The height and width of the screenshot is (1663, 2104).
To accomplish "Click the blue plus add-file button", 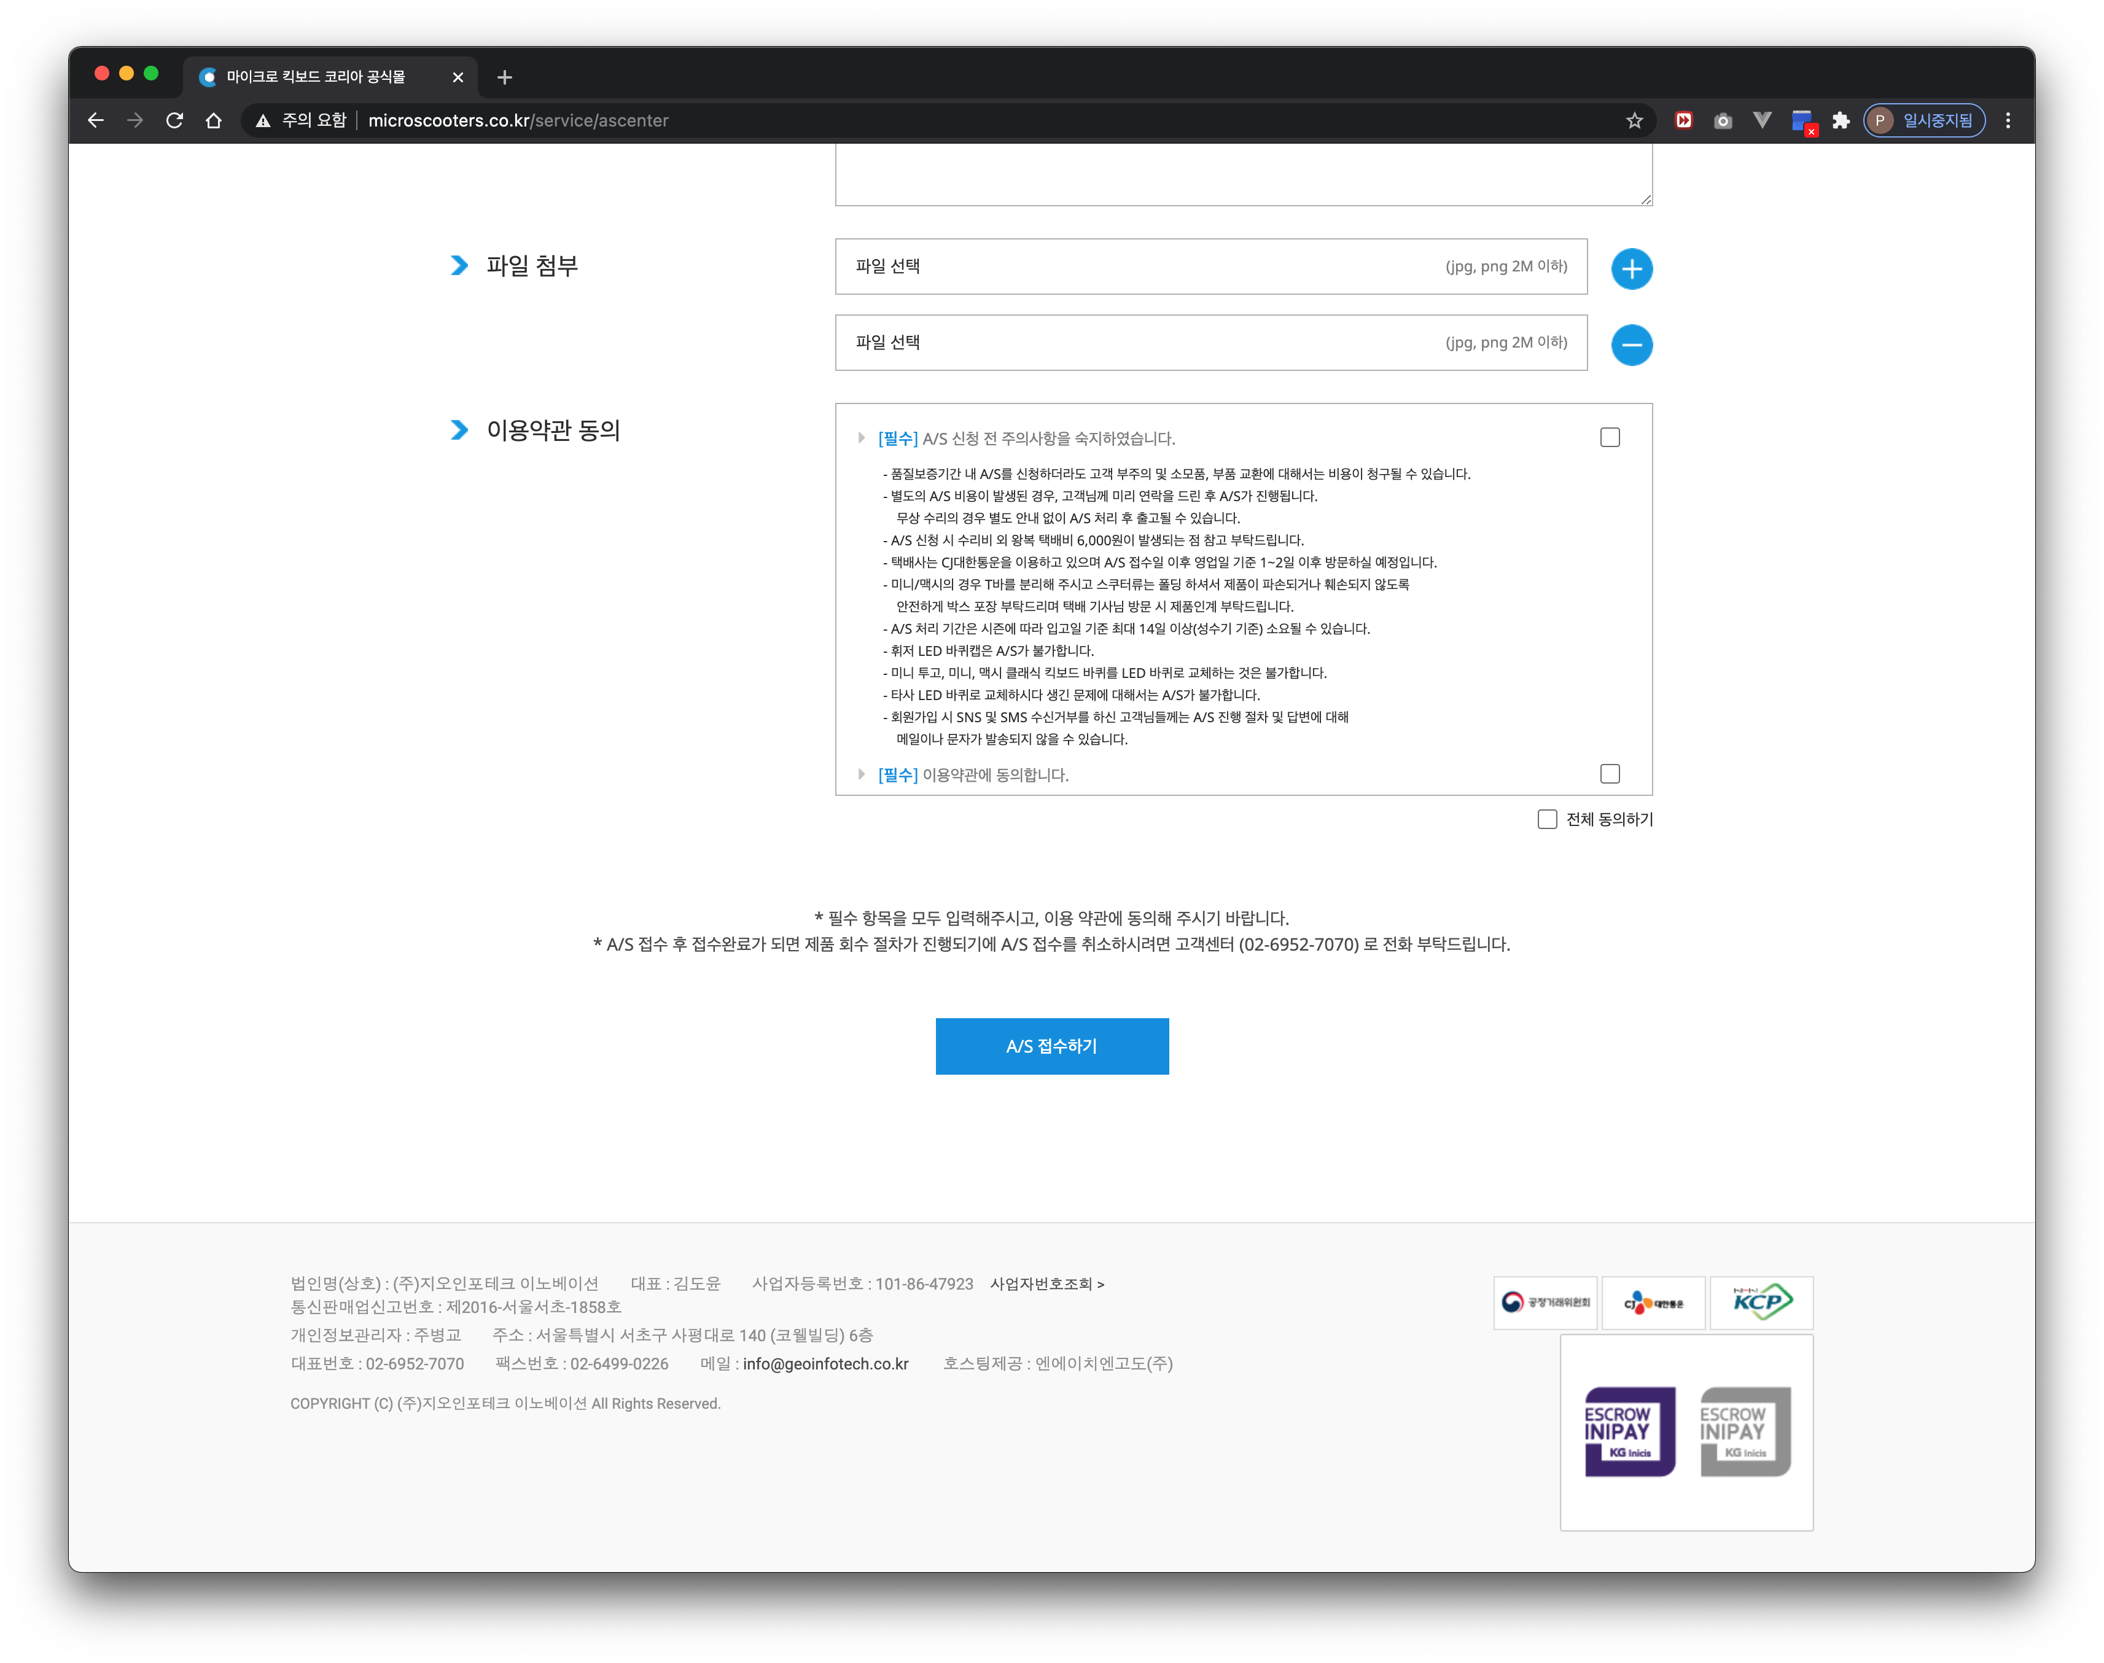I will pos(1631,269).
